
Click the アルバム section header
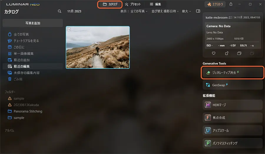(x=9, y=130)
